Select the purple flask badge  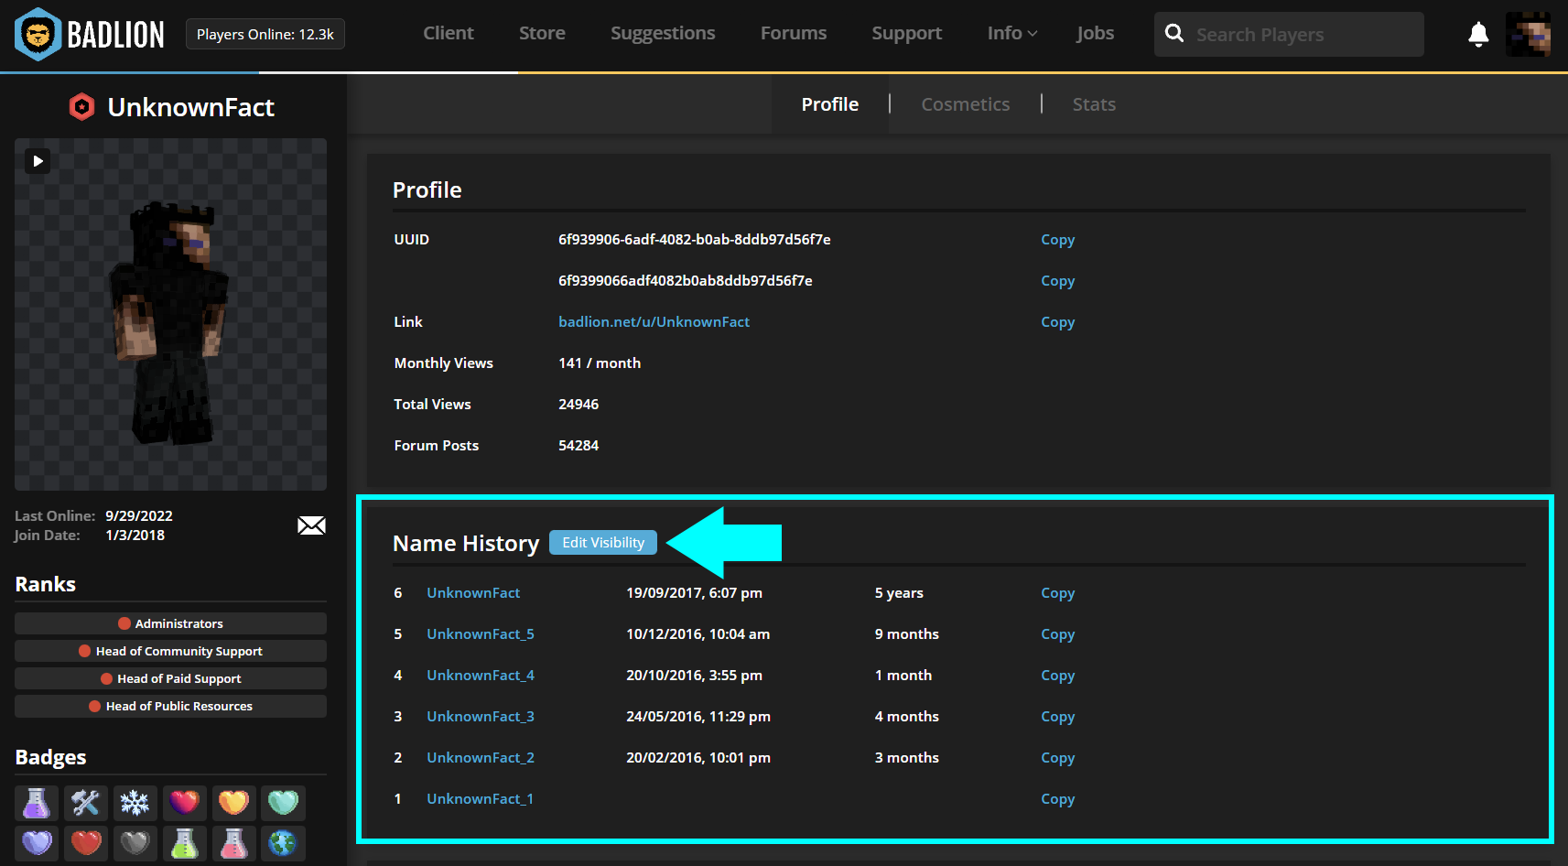(x=37, y=803)
